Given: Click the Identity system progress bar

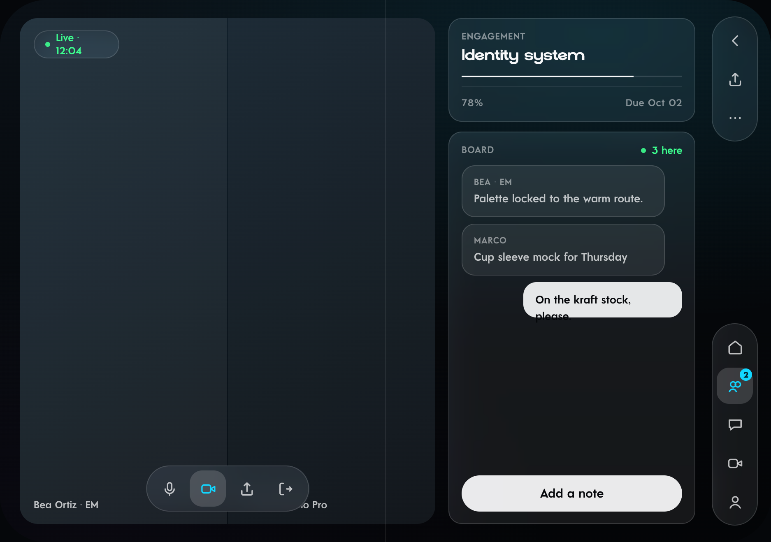Looking at the screenshot, I should (571, 76).
